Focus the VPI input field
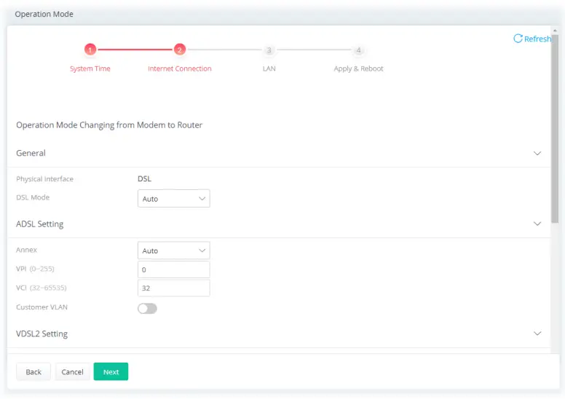565x399 pixels. (x=174, y=269)
